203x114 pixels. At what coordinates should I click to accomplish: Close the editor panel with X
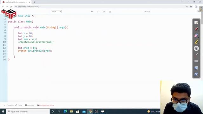(198, 11)
